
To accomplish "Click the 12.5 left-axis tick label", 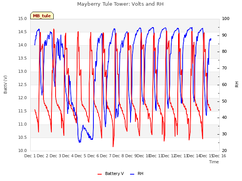I will pyautogui.click(x=22, y=85).
